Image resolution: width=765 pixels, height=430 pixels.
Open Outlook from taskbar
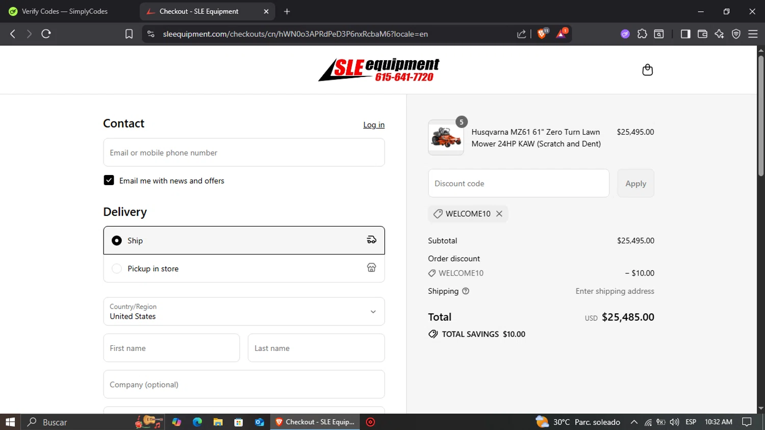[x=259, y=422]
